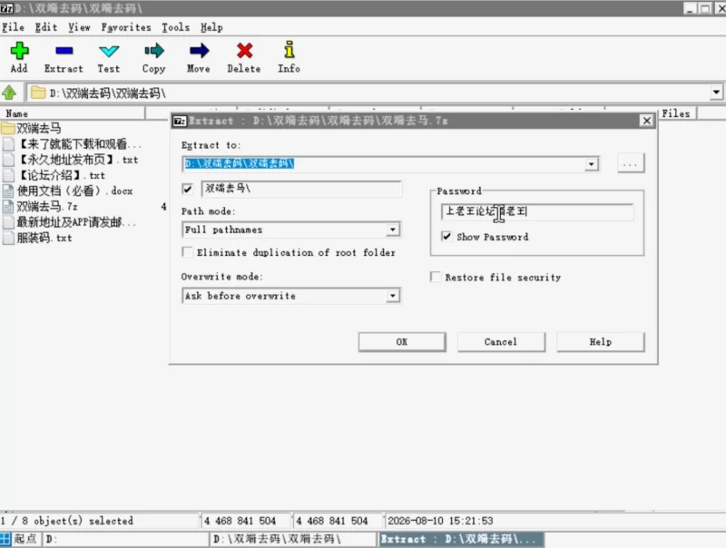Click the Password input field
Screen dimensions: 726x548
537,211
